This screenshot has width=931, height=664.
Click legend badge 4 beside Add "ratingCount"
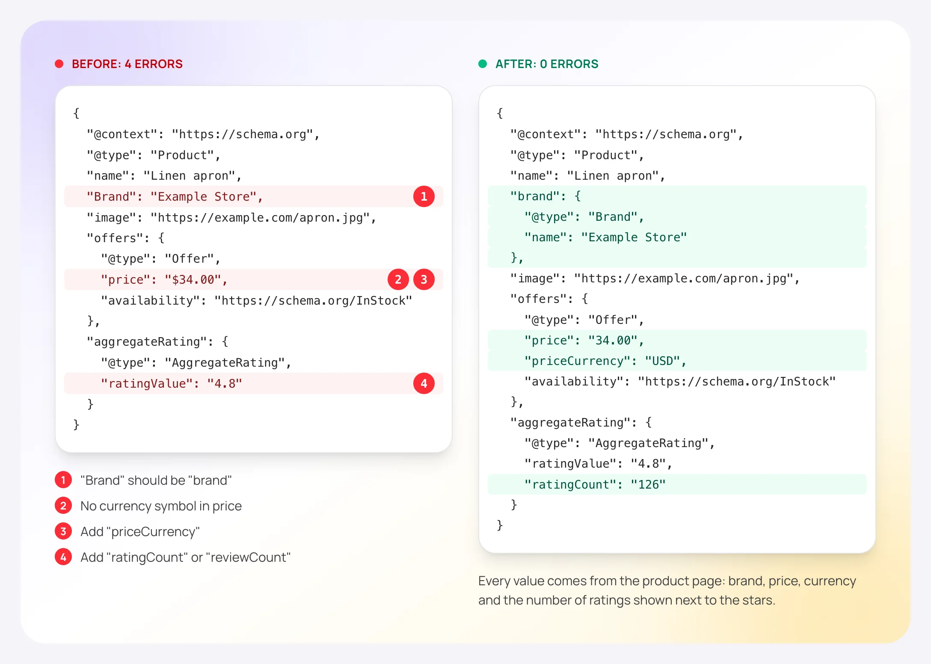pos(63,557)
